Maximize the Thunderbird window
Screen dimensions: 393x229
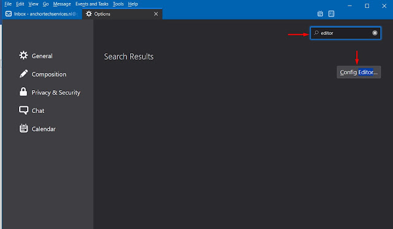coord(367,6)
